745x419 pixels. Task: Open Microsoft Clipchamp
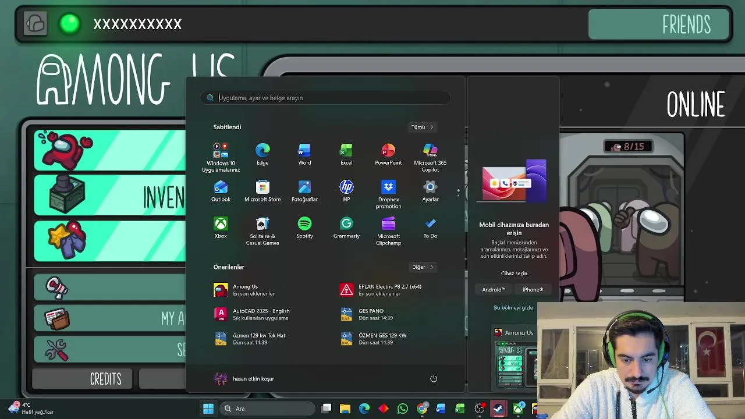pos(388,230)
